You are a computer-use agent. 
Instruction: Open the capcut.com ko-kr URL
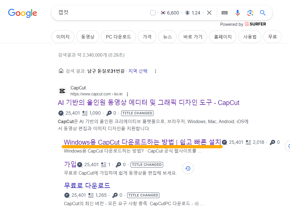coord(96,94)
